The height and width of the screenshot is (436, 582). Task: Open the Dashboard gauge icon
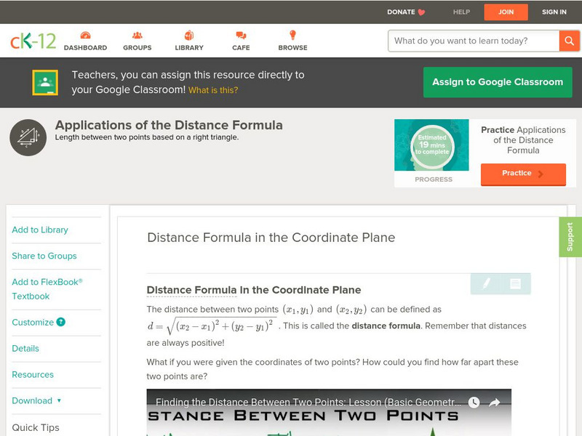(x=85, y=36)
